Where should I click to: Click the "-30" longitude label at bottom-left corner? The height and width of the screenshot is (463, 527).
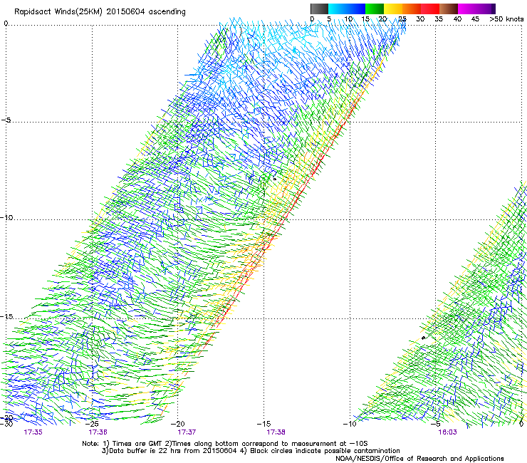click(x=6, y=424)
